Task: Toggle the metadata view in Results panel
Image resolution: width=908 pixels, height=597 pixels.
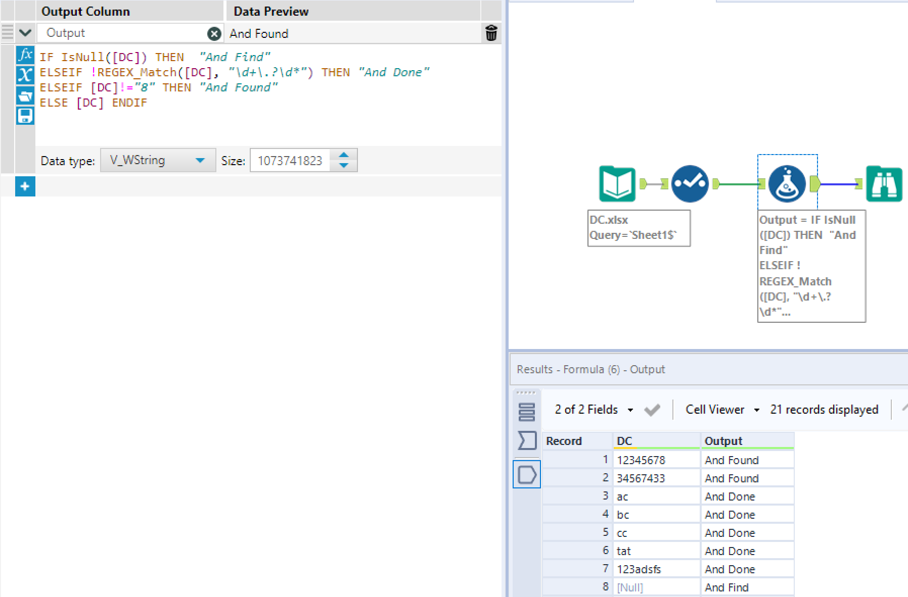Action: pos(527,440)
